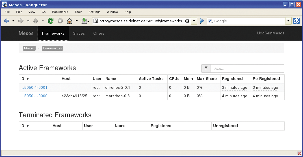Switch to the Slaves tab
The width and height of the screenshot is (303, 157).
[79, 33]
